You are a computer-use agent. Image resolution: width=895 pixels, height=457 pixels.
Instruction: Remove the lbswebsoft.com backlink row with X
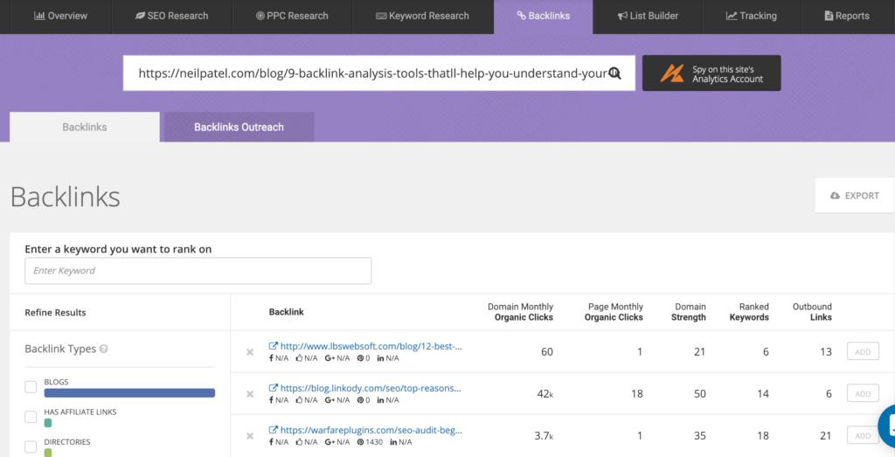249,352
